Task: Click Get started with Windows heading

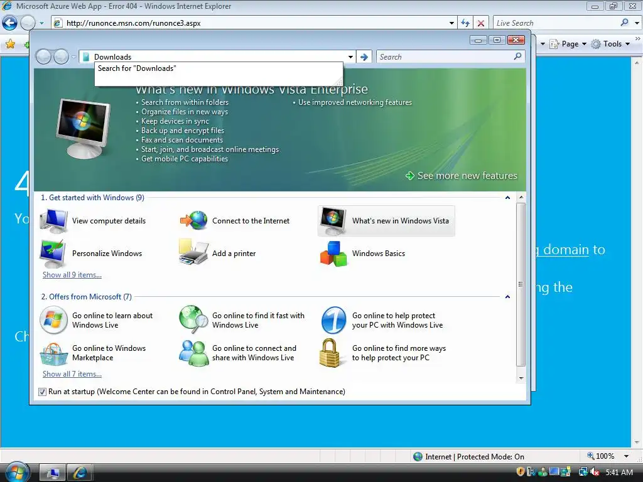Action: coord(93,198)
